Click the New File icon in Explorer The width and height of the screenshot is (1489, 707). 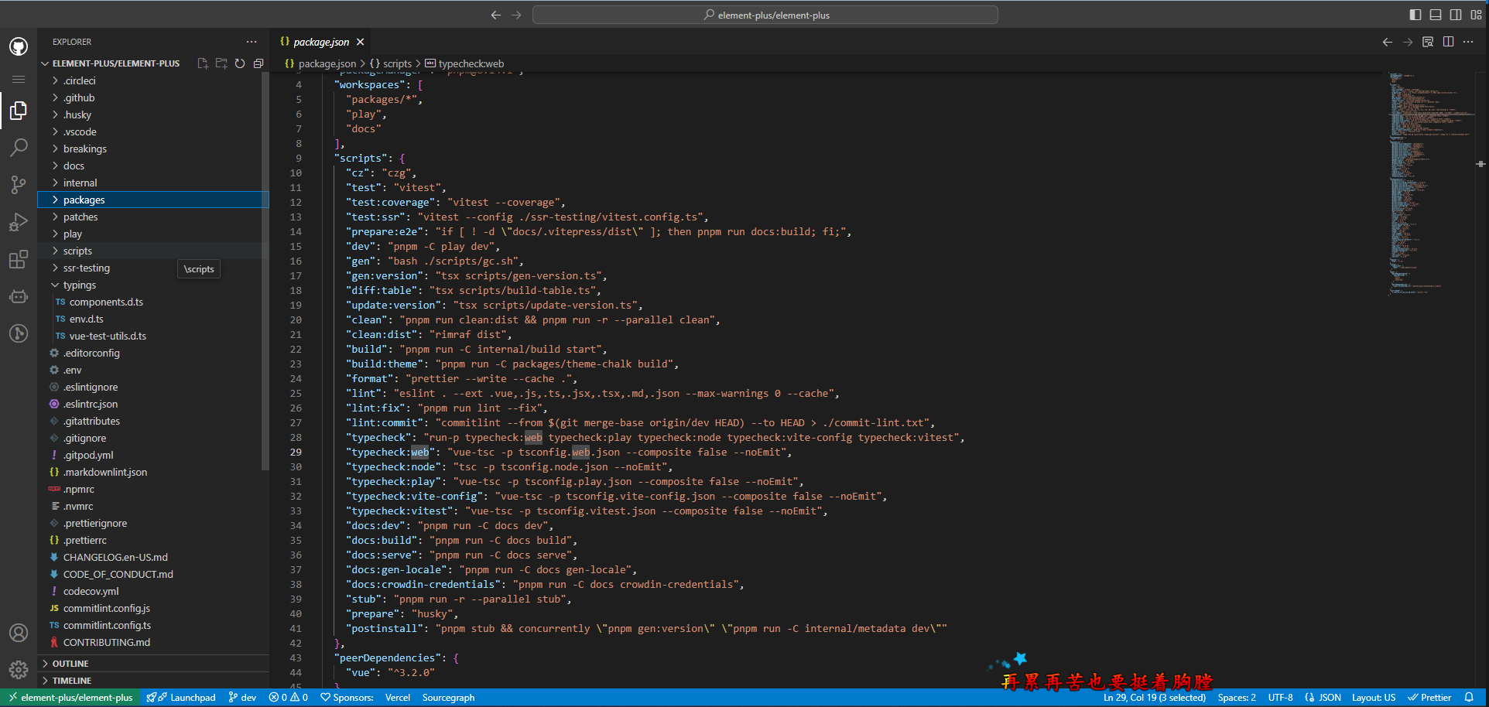point(203,63)
